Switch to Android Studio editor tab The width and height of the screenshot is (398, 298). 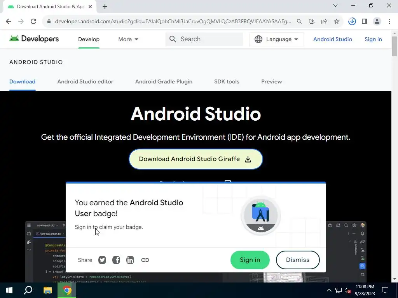click(85, 81)
